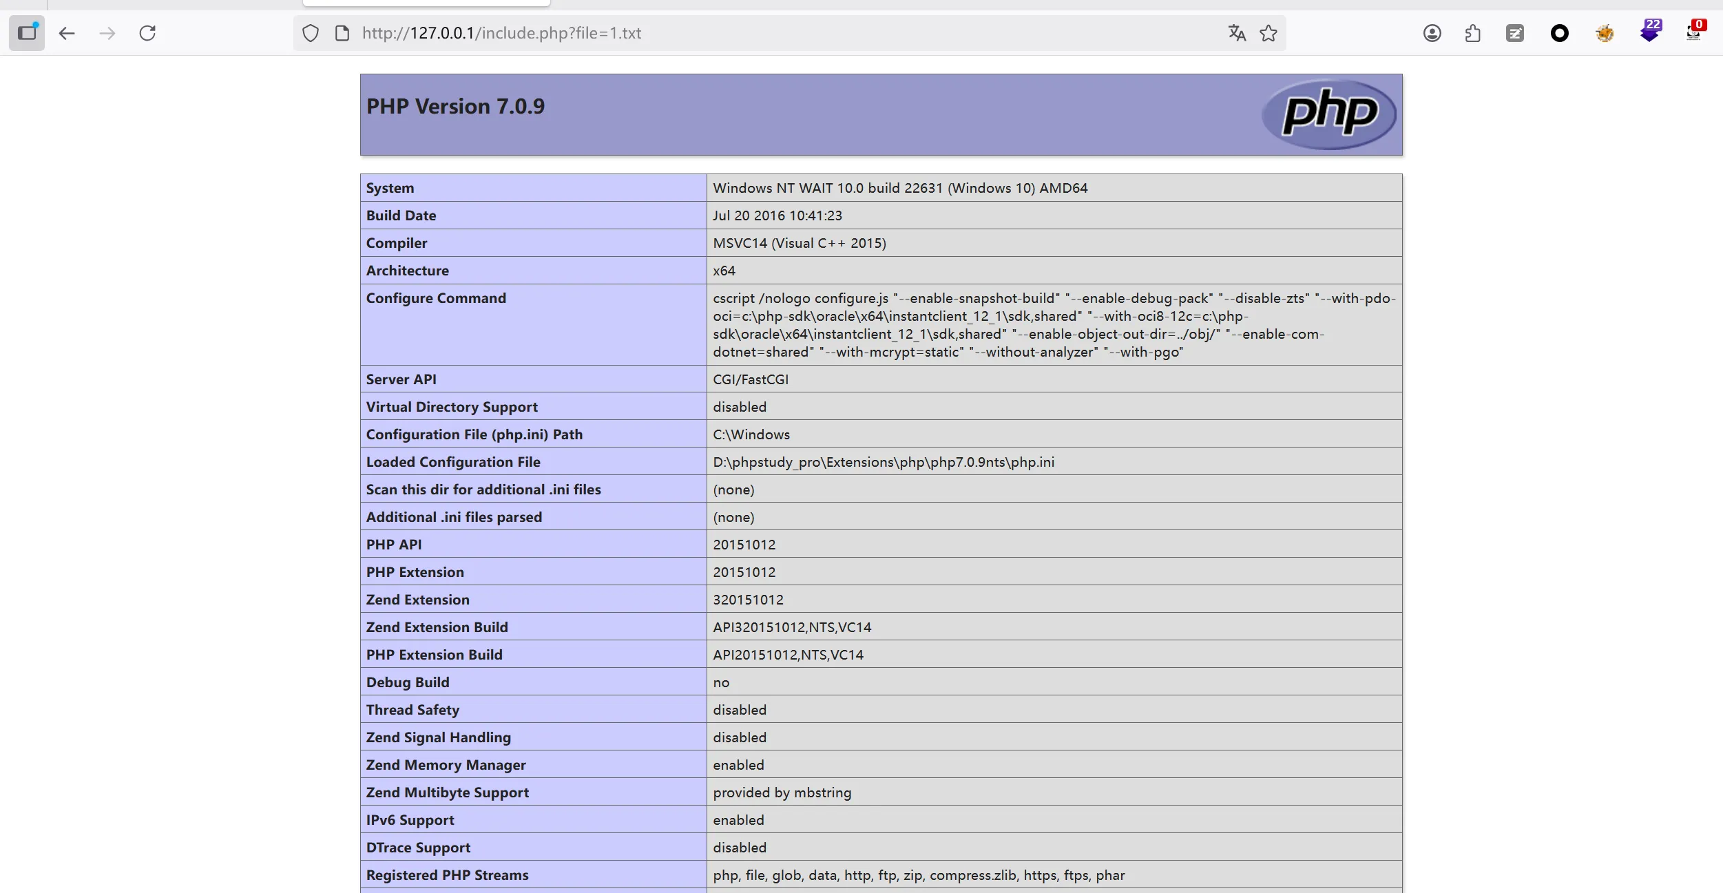Click the shield tracking protection icon
Screen dimensions: 1723x893
click(311, 33)
